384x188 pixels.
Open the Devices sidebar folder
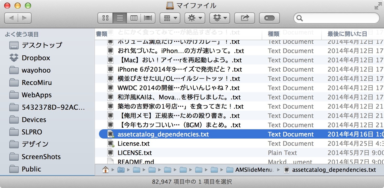[27, 119]
